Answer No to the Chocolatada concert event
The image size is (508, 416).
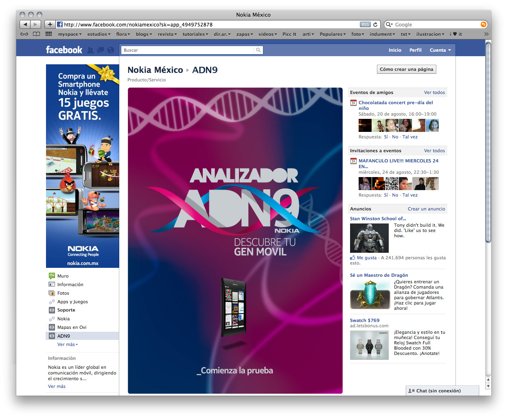point(395,137)
